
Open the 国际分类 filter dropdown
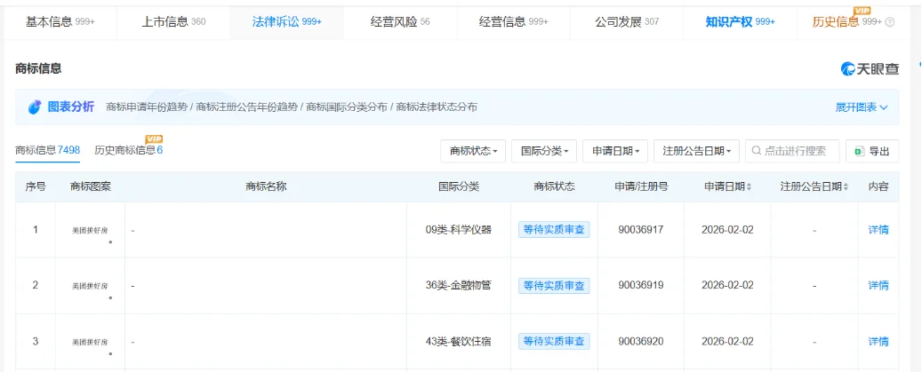click(x=544, y=151)
